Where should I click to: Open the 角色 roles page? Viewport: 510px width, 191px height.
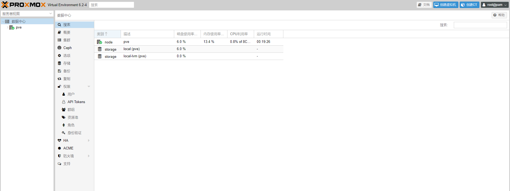75,125
